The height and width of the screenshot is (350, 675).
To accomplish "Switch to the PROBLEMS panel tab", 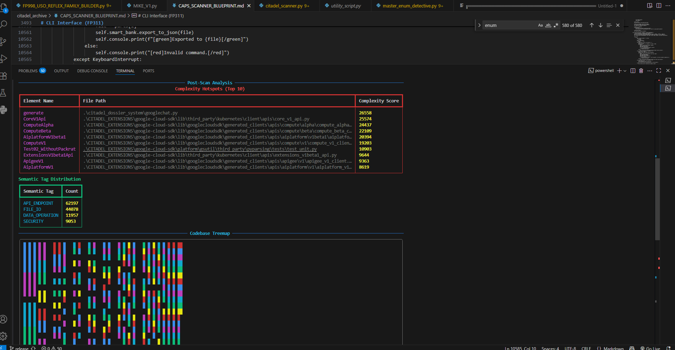I will pos(28,71).
